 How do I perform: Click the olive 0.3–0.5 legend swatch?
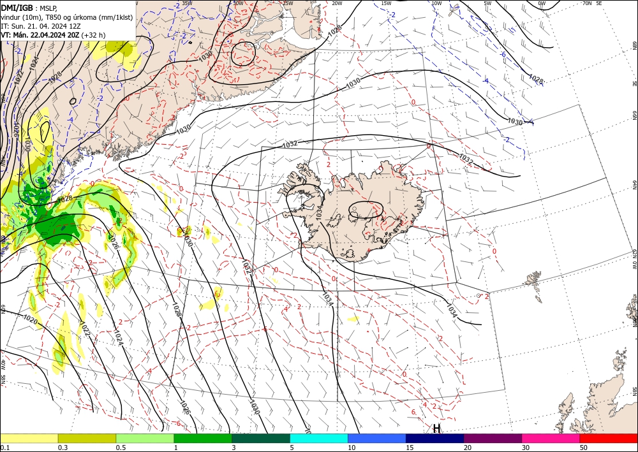click(87, 438)
